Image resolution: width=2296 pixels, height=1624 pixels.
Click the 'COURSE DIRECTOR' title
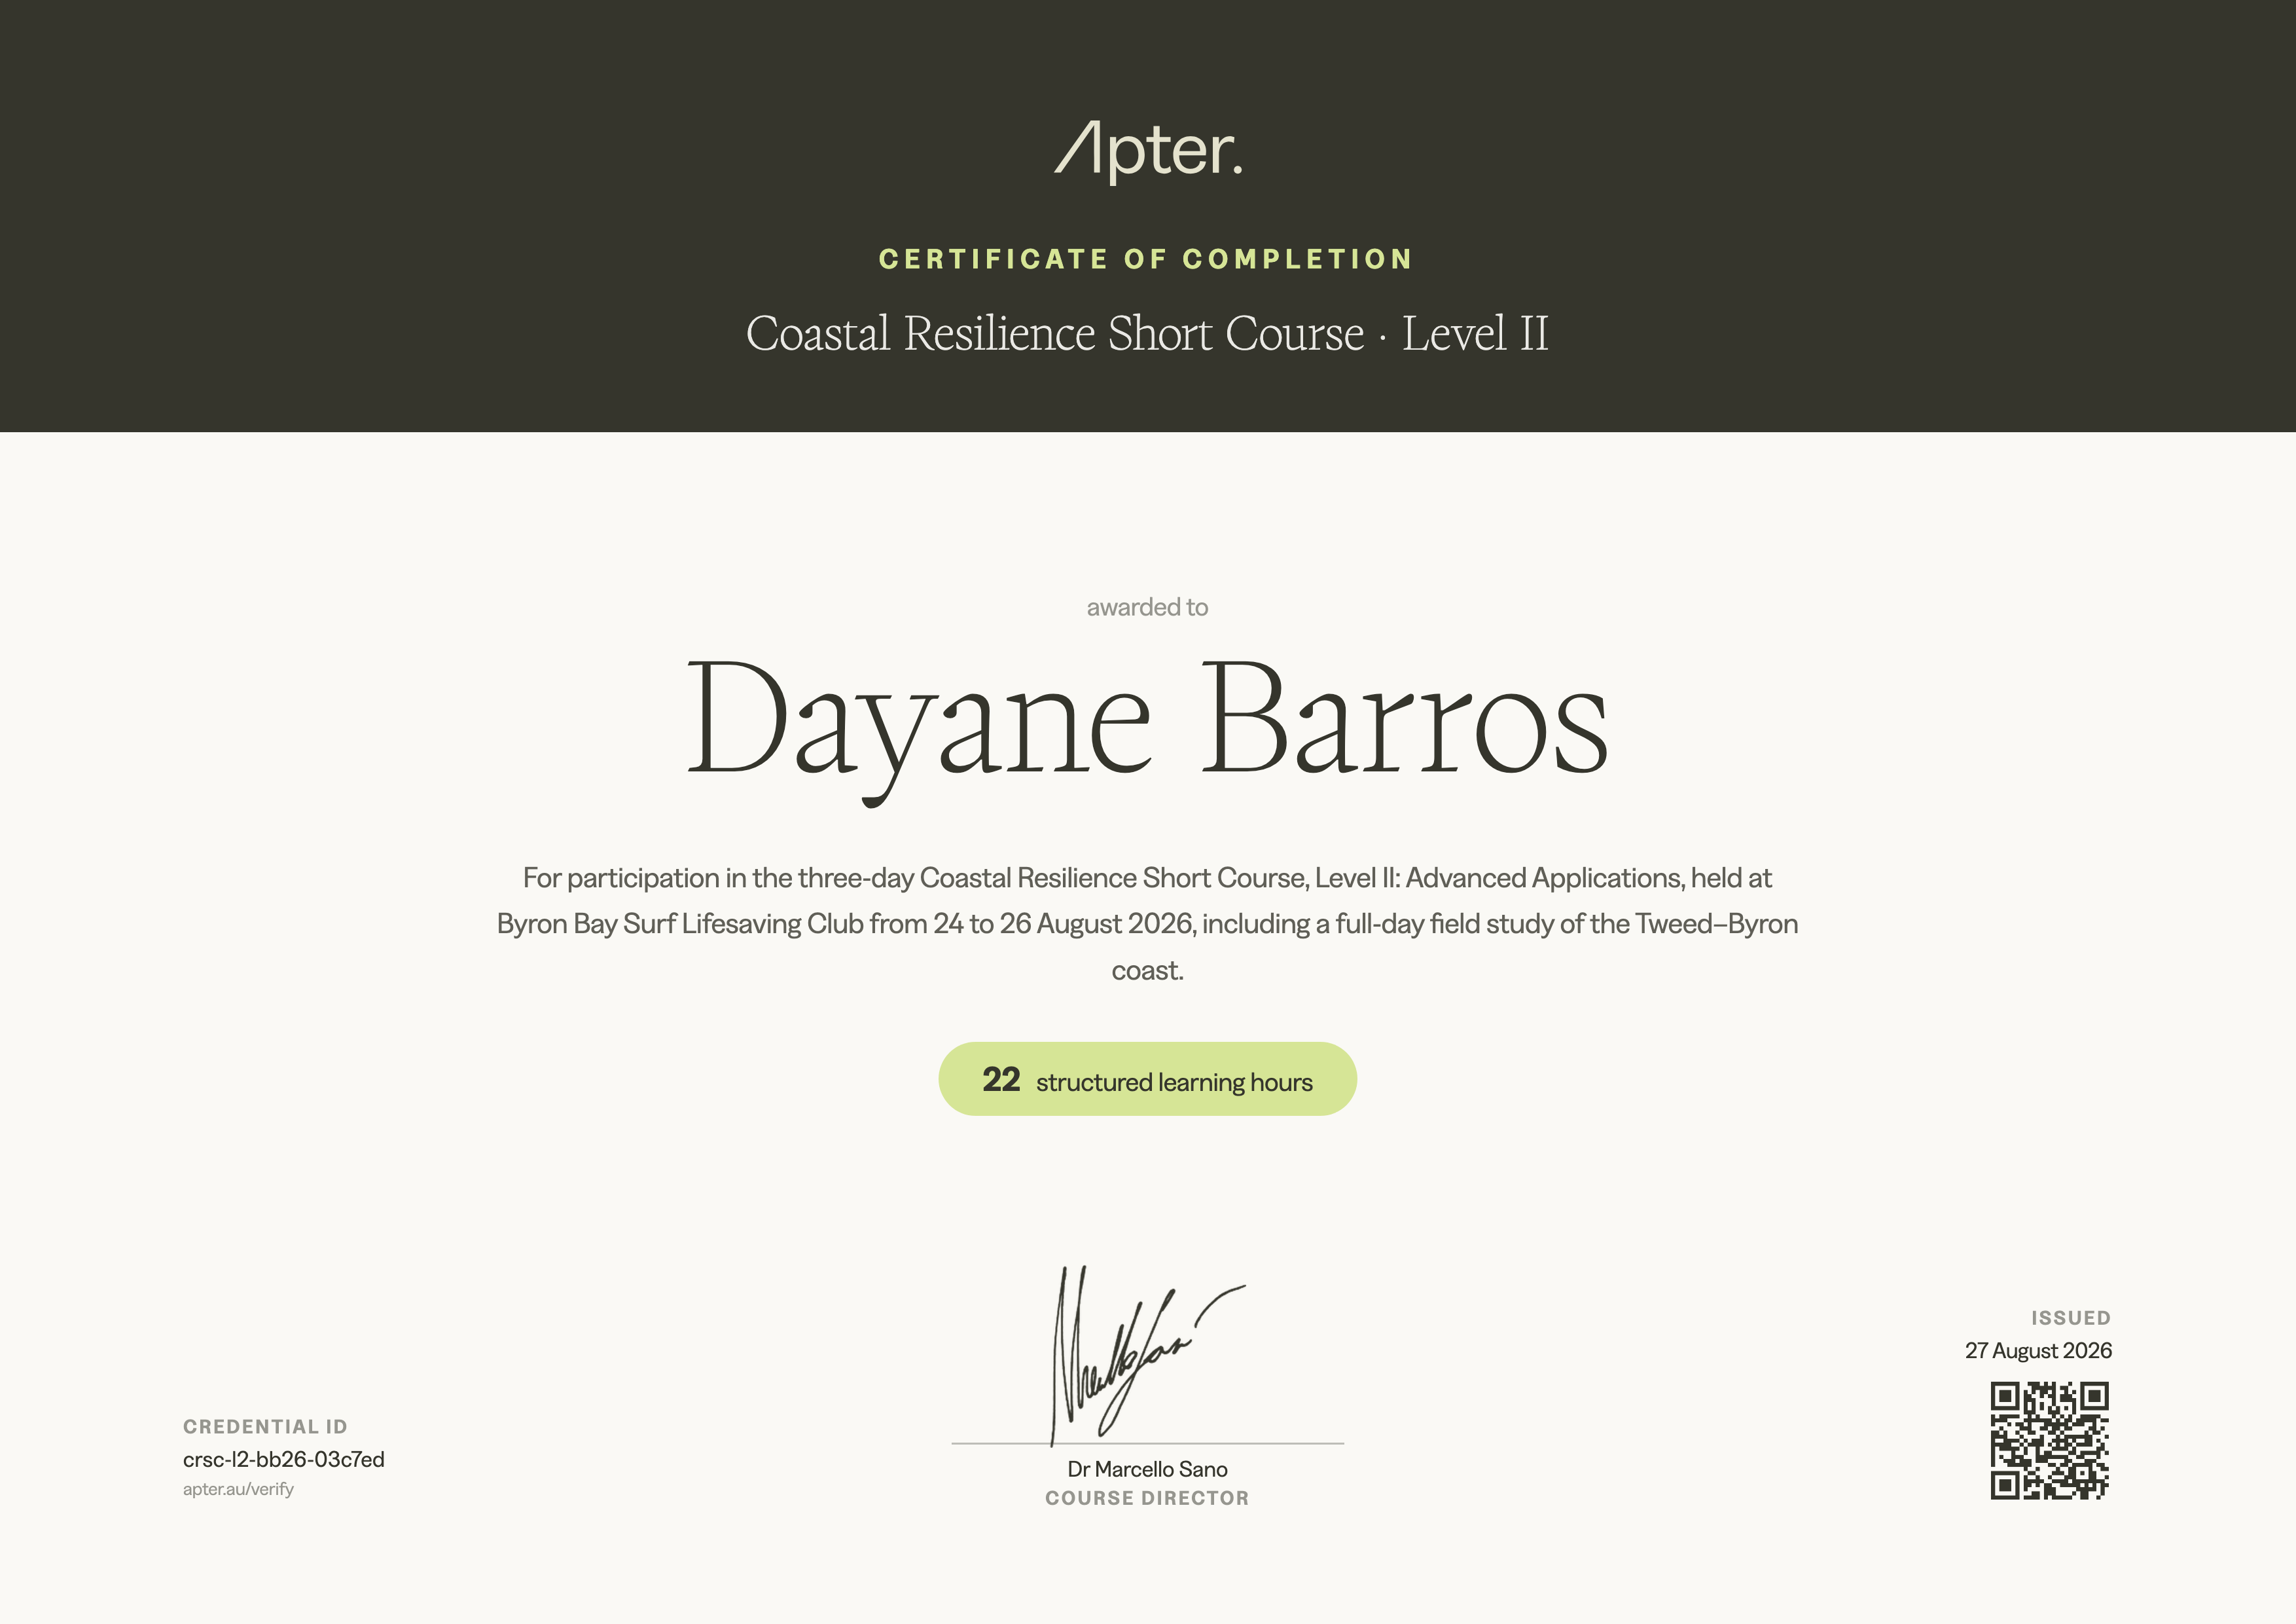click(x=1147, y=1498)
